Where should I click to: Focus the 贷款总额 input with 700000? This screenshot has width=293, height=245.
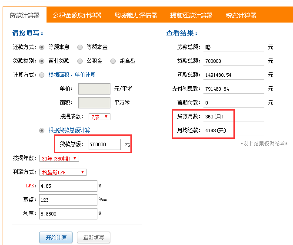point(105,144)
